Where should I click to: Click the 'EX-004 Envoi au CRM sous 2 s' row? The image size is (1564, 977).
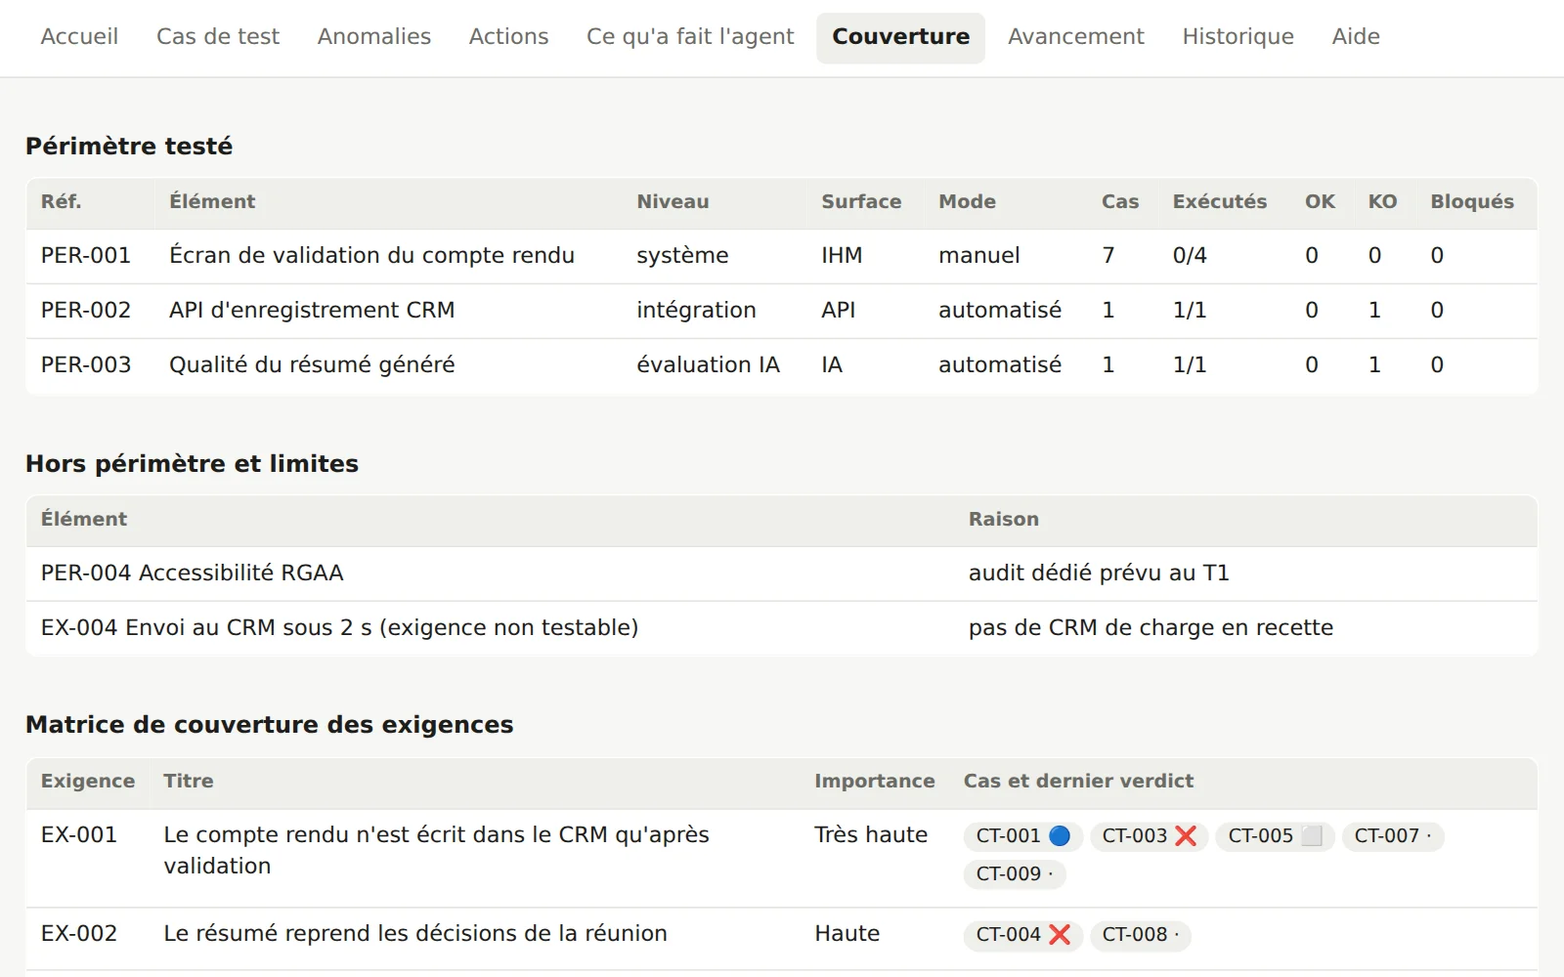pyautogui.click(x=782, y=628)
